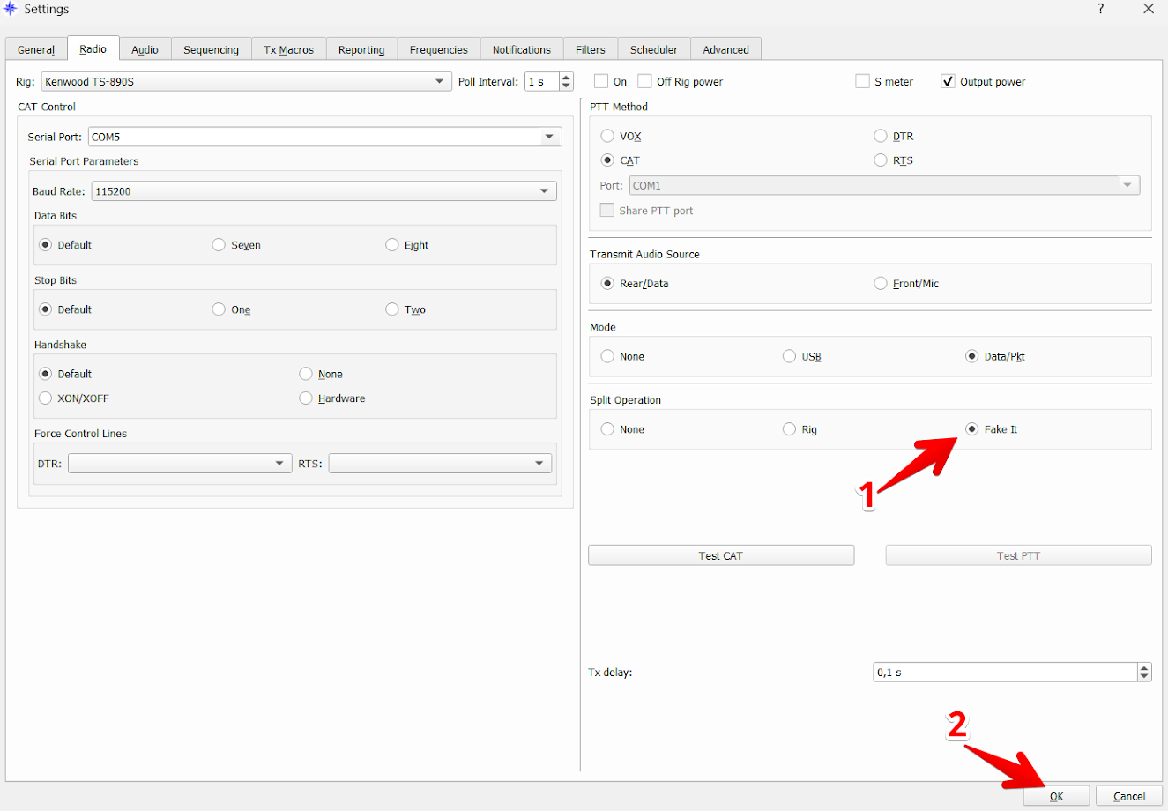The width and height of the screenshot is (1168, 811).
Task: Click the Tx delay input field
Action: point(1004,673)
